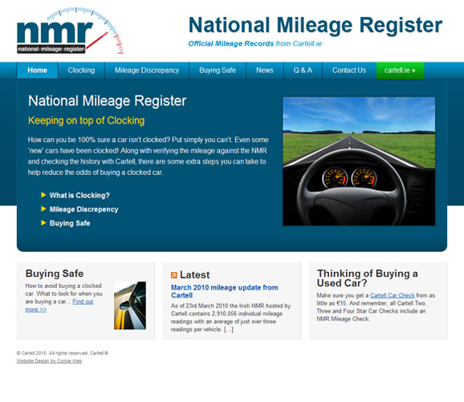Image resolution: width=464 pixels, height=402 pixels.
Task: Open the News menu item
Action: coord(265,71)
